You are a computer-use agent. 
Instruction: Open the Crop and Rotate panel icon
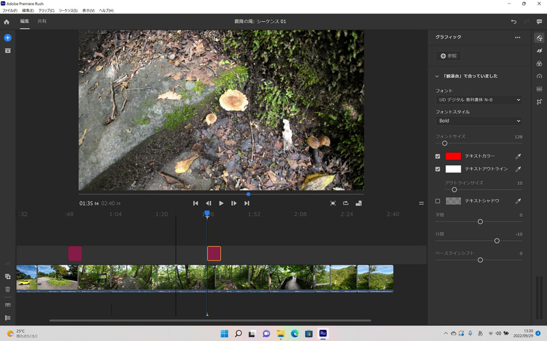[x=539, y=102]
